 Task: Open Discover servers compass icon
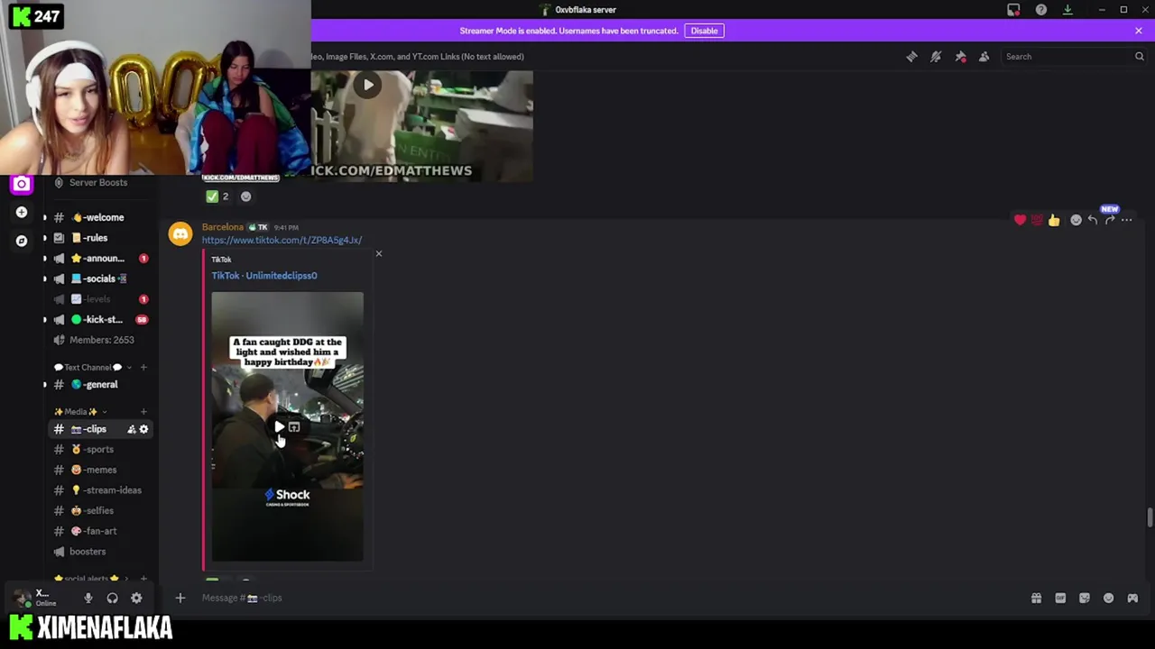(22, 241)
